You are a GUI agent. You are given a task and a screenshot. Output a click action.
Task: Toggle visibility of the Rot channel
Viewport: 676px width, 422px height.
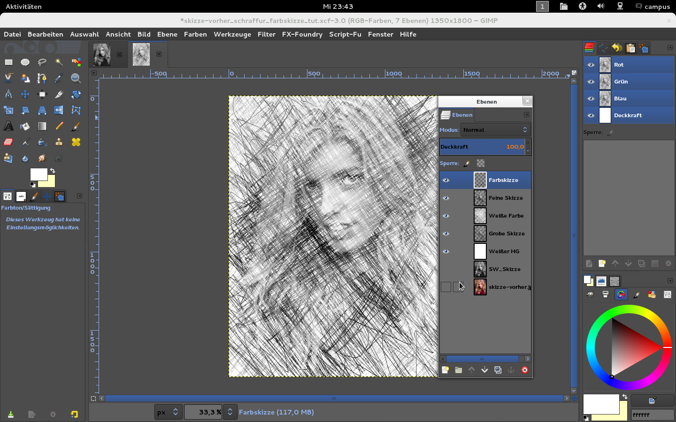[x=591, y=65]
